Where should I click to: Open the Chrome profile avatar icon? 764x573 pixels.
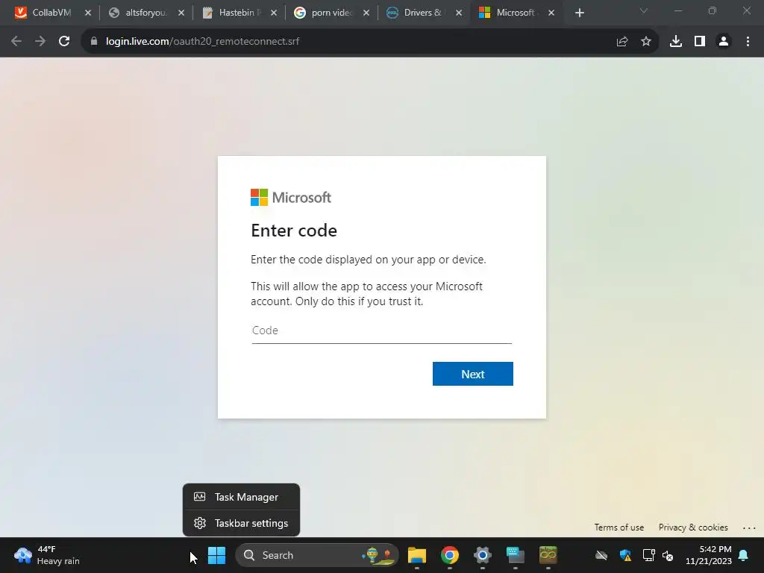point(724,42)
